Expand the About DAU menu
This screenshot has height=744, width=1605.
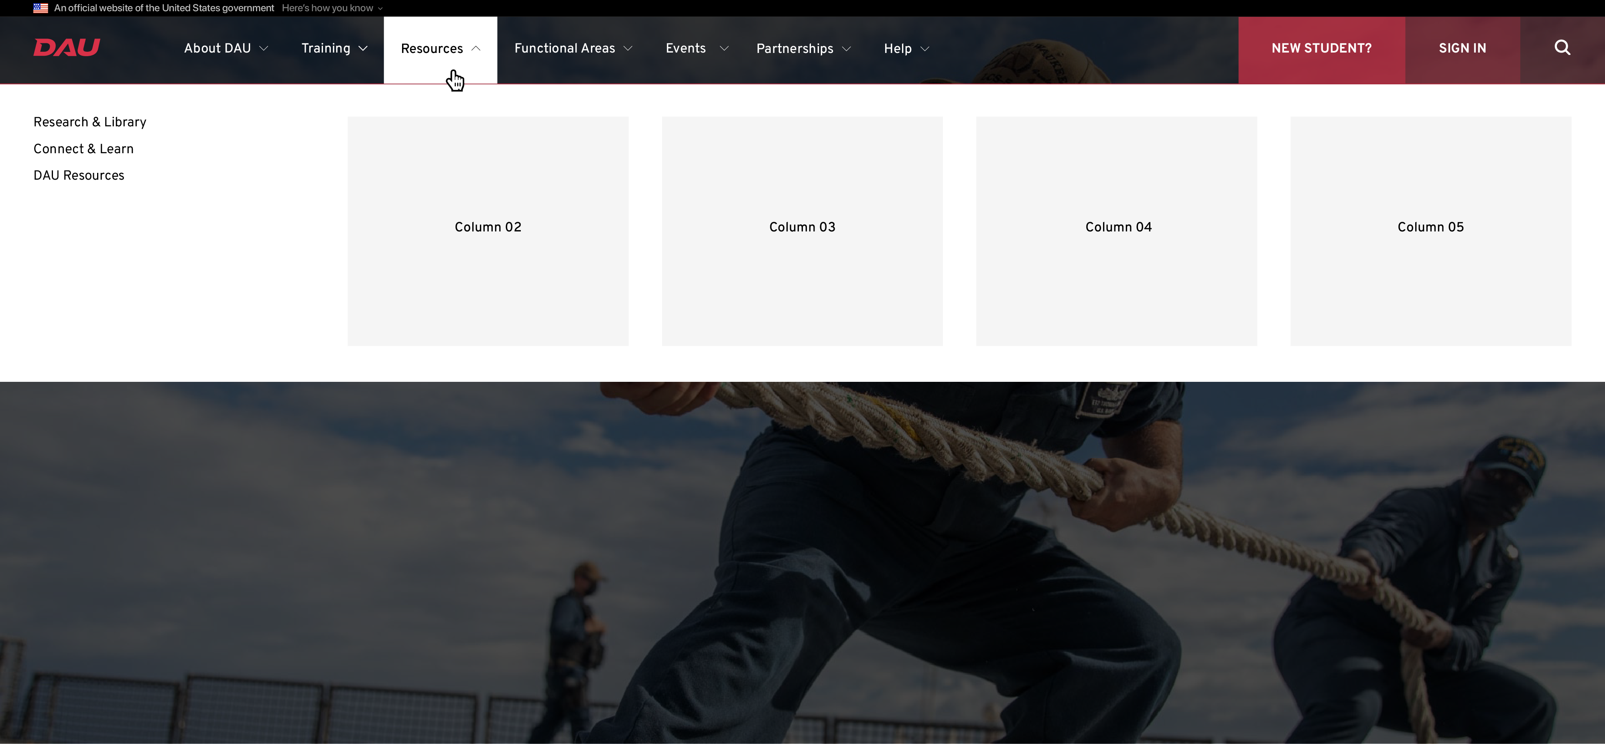pos(226,49)
